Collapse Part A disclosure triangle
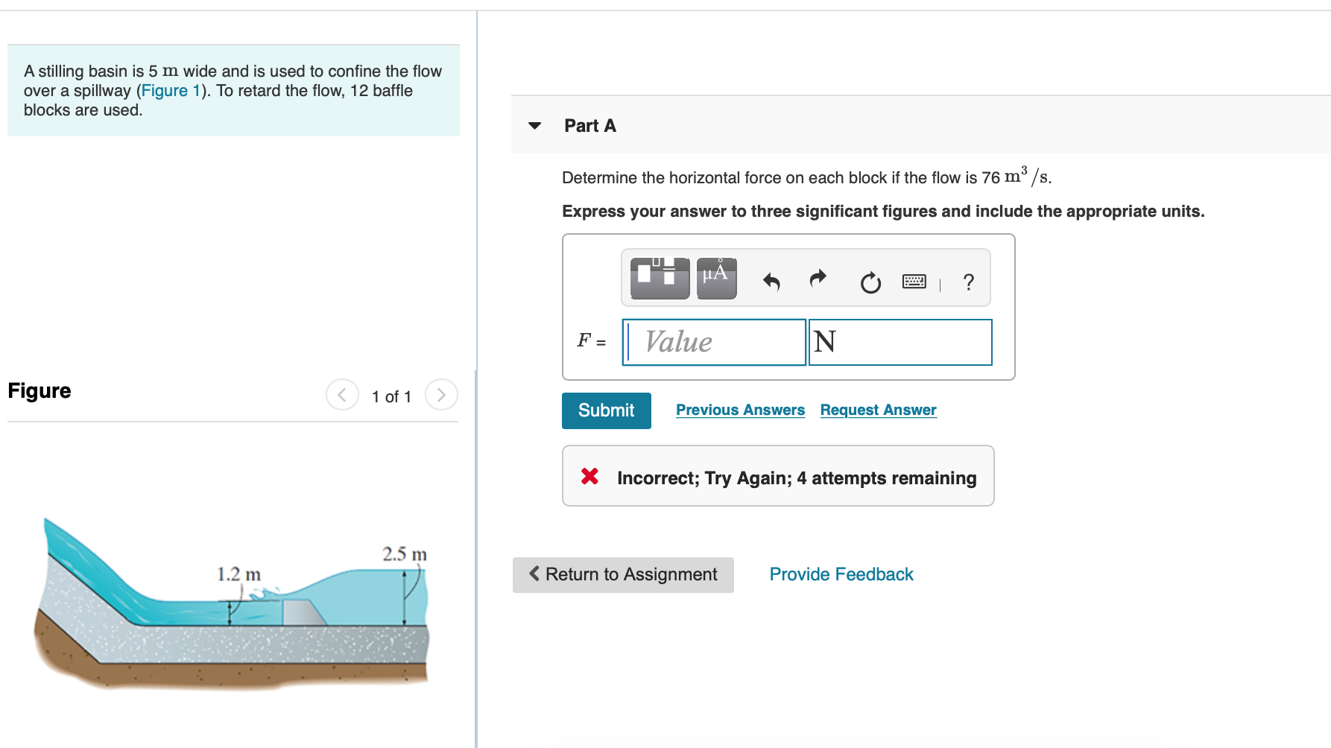 (534, 126)
